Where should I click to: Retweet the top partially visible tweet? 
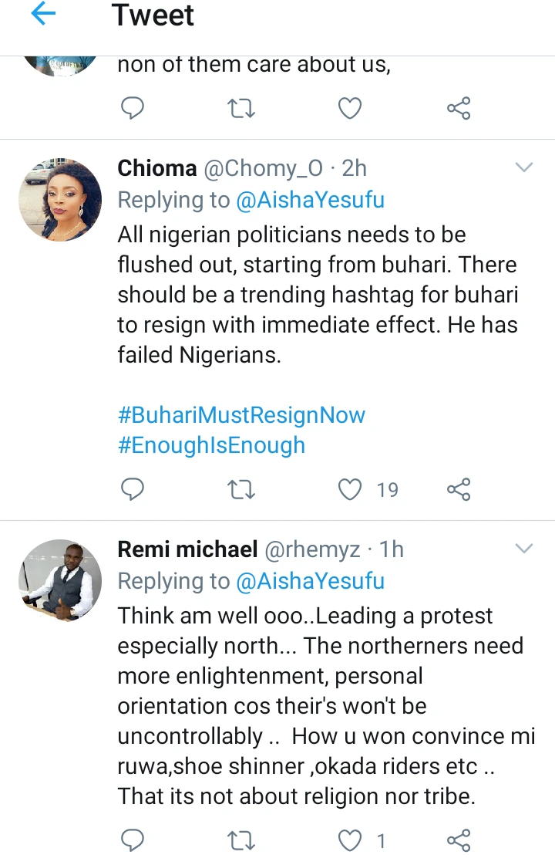point(242,109)
